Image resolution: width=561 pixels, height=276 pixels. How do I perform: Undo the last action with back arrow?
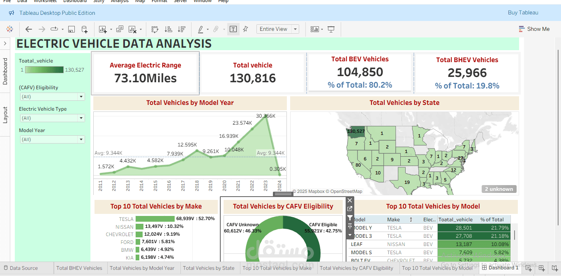(28, 29)
